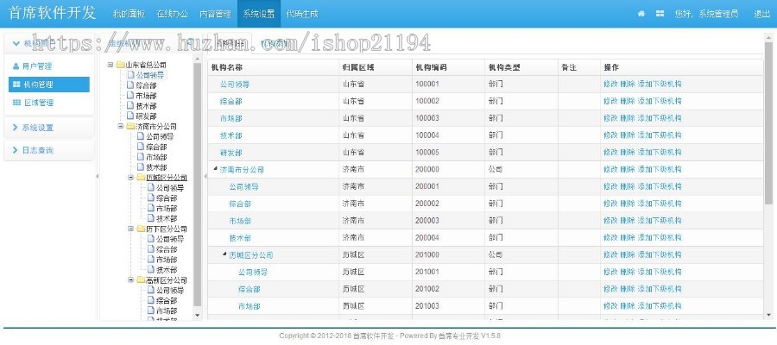Viewport: 777px width, 345px height.
Task: Collapse the 山东省总公司 tree node toggle
Action: point(111,65)
